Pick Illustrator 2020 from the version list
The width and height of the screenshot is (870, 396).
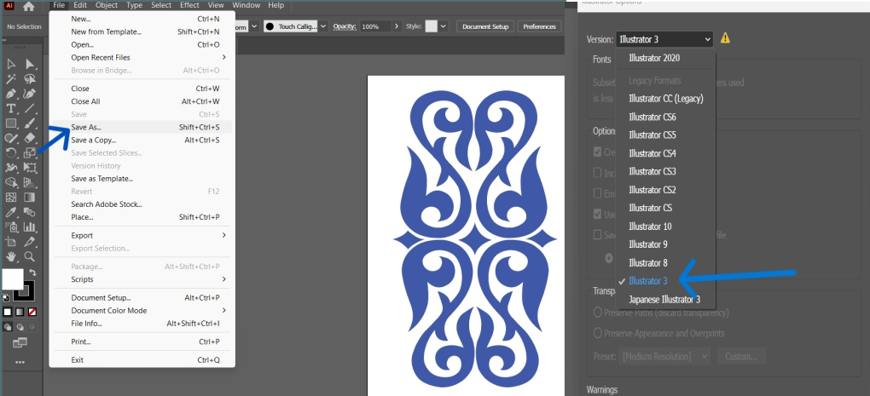click(653, 58)
